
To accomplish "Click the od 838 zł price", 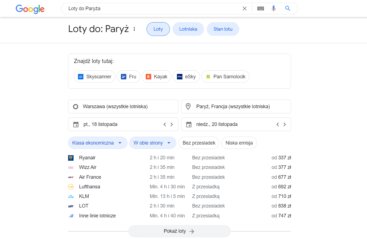I will (x=281, y=206).
